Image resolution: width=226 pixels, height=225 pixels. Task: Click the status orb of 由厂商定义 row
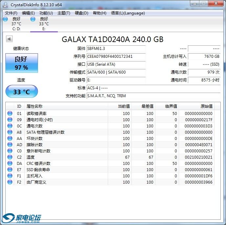(10, 182)
